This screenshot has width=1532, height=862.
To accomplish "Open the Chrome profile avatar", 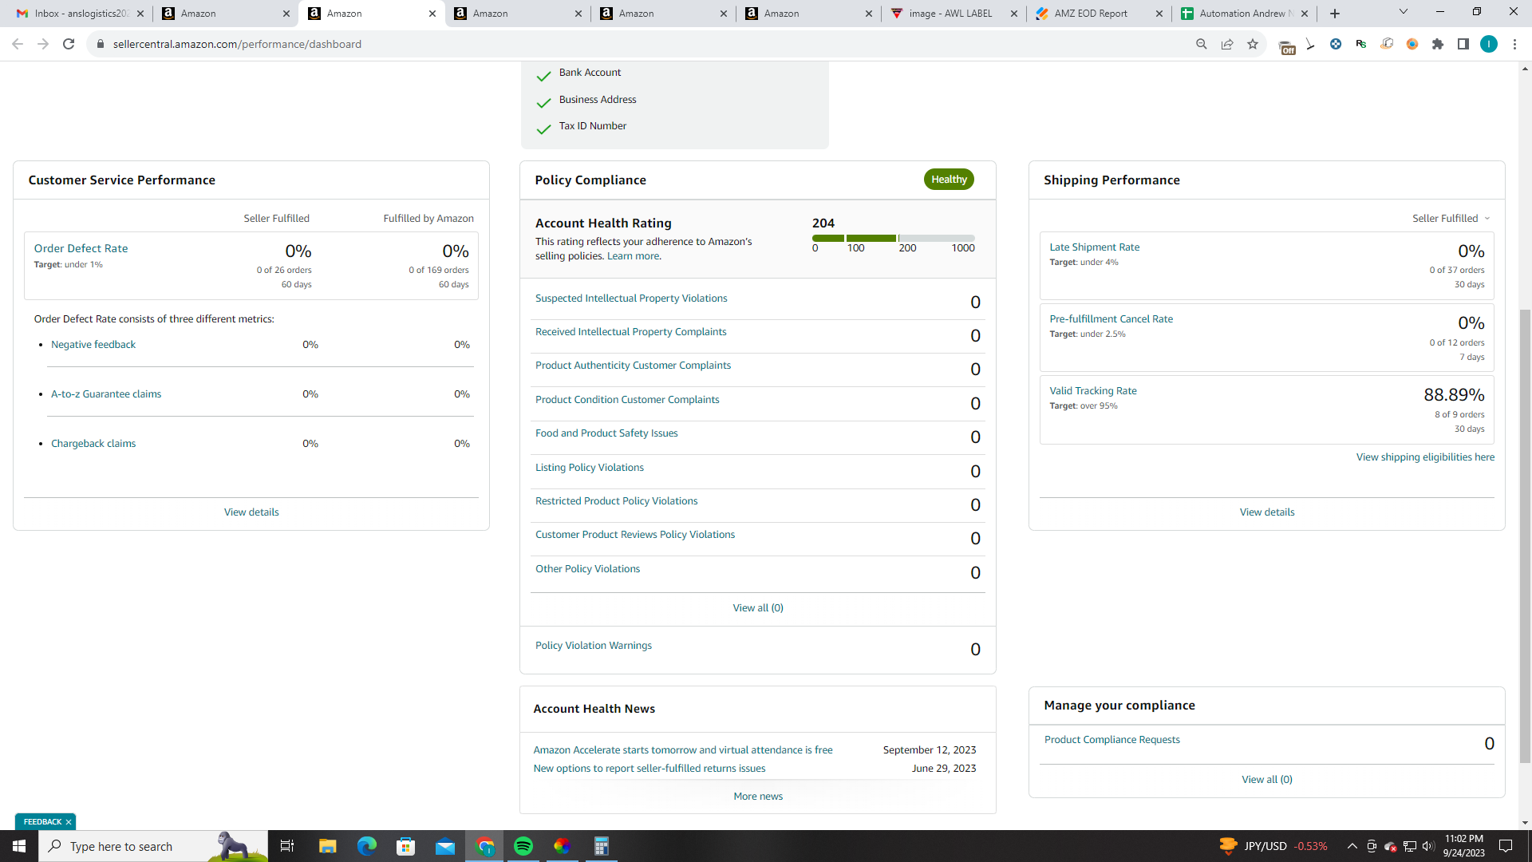I will pyautogui.click(x=1489, y=44).
